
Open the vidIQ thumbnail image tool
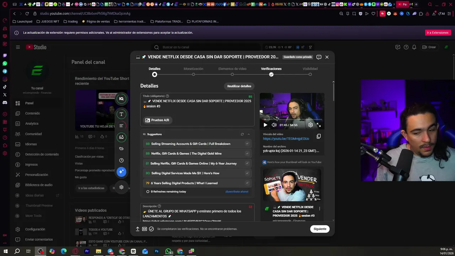pyautogui.click(x=121, y=137)
